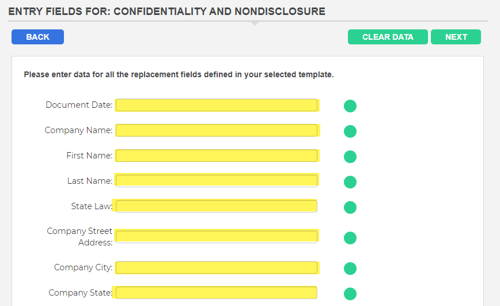Click the green circle beside Company Name
500x306 pixels.
tap(350, 131)
